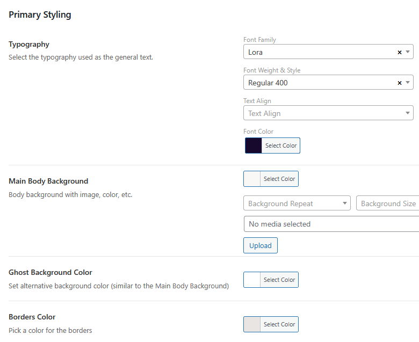Viewport: 419px width, 342px height.
Task: Click the Text Align dropdown arrow
Action: (x=408, y=113)
